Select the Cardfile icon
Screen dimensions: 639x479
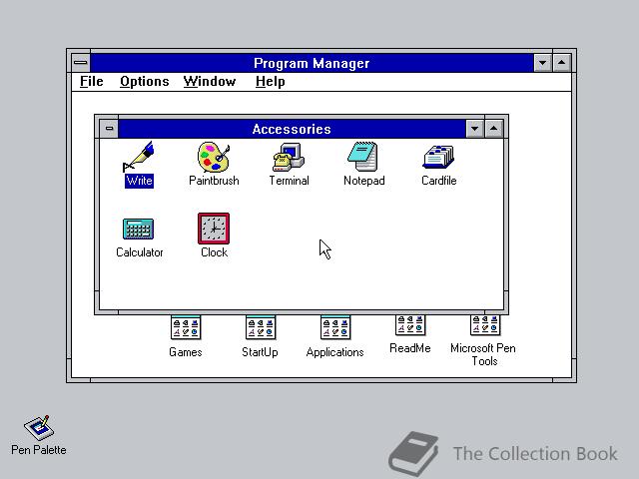[x=438, y=157]
